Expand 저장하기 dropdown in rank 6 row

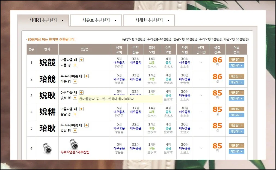[236, 151]
